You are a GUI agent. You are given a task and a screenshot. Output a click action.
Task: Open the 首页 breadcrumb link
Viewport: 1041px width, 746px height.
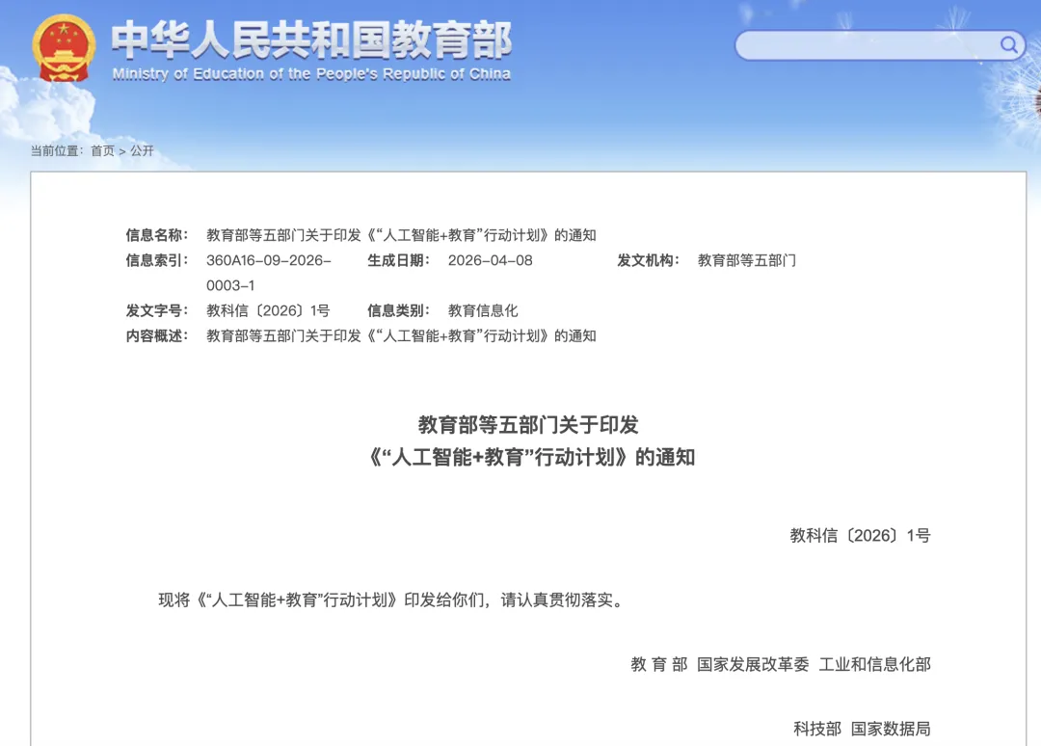tap(102, 151)
